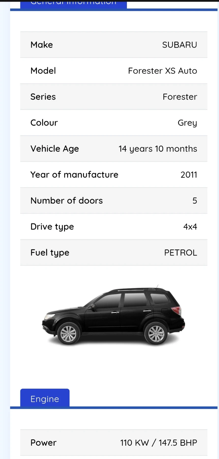
Task: Click the PETROL fuel type value
Action: tap(181, 253)
